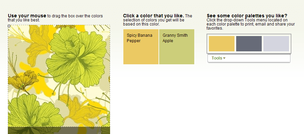Click the small square handle of the selection box
The height and width of the screenshot is (134, 304).
[x=9, y=26]
